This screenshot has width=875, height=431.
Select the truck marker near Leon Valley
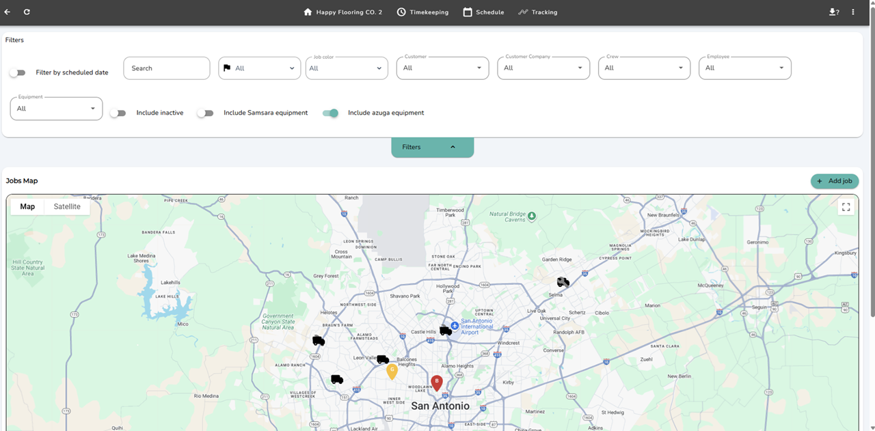coord(383,360)
